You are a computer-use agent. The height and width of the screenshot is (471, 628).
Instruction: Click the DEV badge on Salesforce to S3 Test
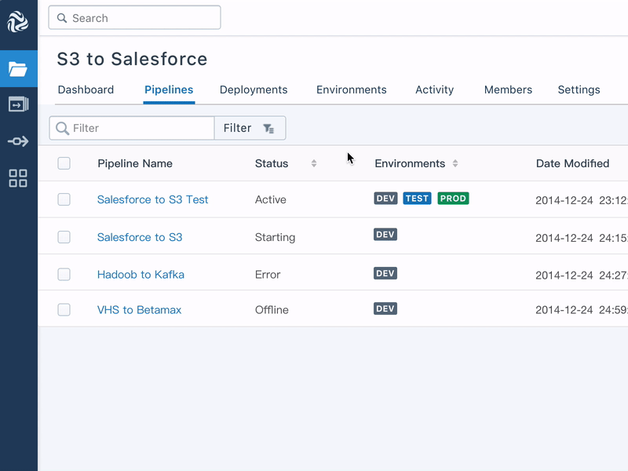pos(385,199)
